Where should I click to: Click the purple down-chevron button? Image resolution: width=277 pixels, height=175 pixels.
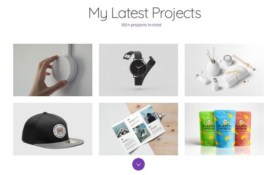pos(138,164)
